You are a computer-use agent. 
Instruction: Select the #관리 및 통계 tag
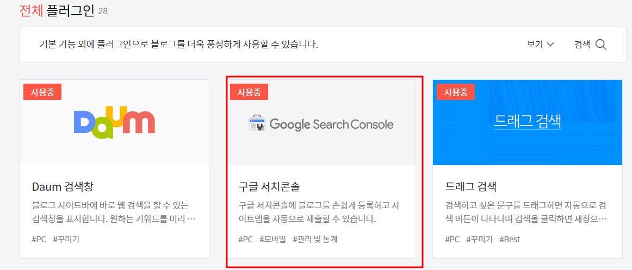(315, 240)
